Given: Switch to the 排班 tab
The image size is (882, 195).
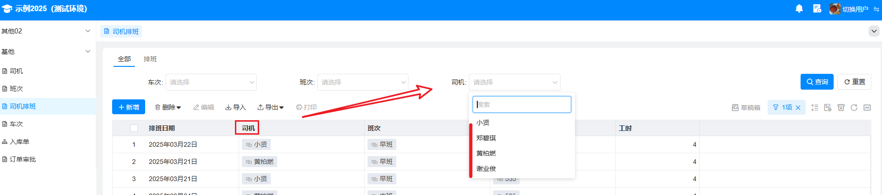Looking at the screenshot, I should click(x=150, y=59).
